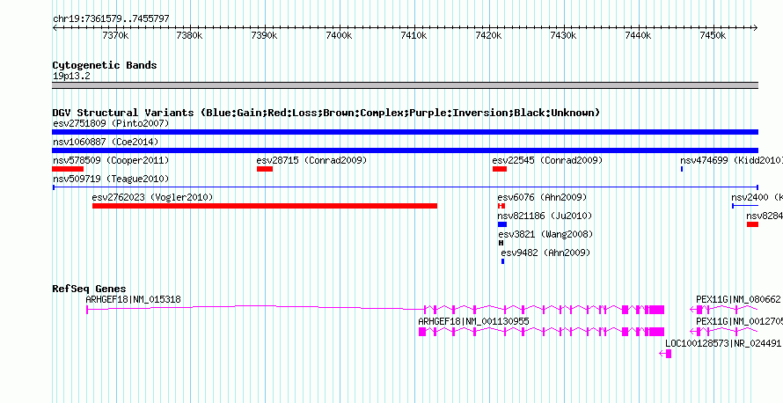This screenshot has width=783, height=403.
Task: Open PEX11G|NM_0012705 gene label
Action: coord(739,321)
